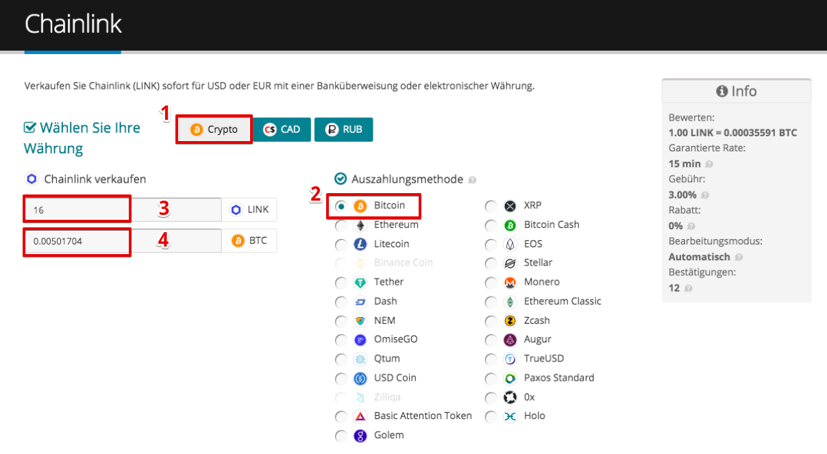Click the TrueUSD logo icon

point(510,359)
